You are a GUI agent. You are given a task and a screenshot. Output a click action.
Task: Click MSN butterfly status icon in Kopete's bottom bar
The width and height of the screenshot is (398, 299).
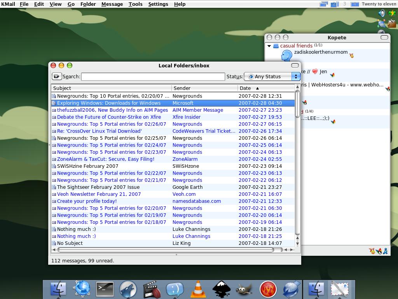pyautogui.click(x=379, y=251)
